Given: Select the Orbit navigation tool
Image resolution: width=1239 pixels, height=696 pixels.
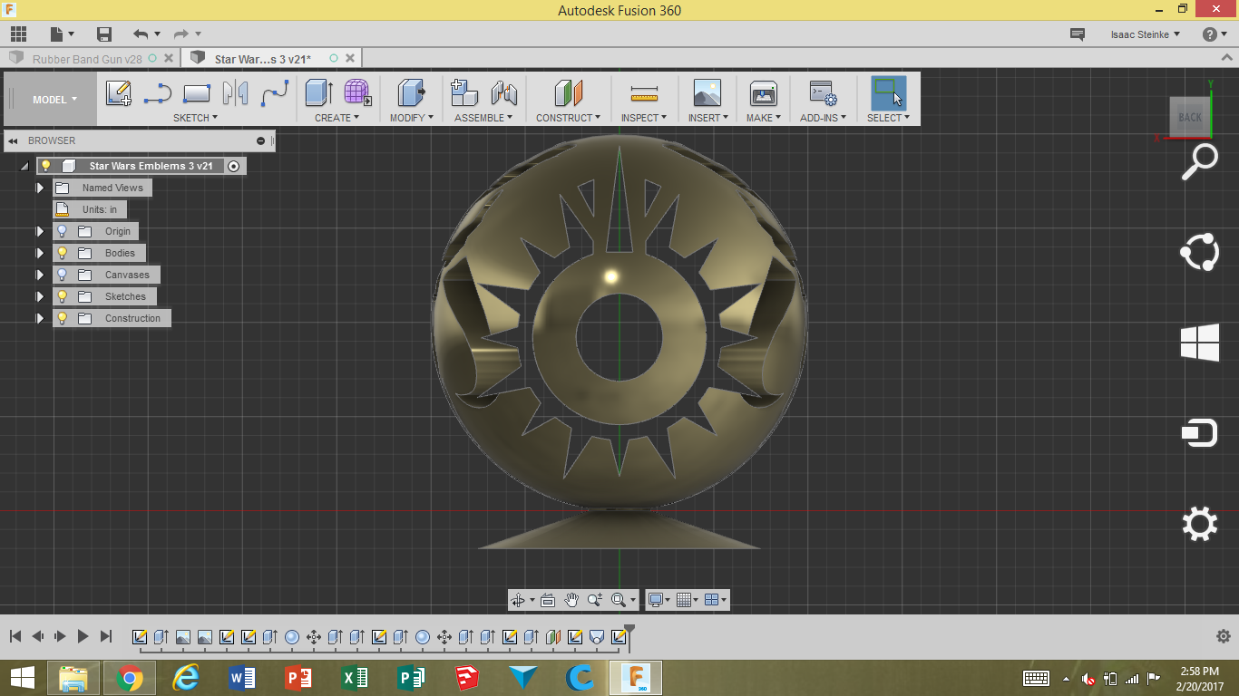Looking at the screenshot, I should point(518,600).
